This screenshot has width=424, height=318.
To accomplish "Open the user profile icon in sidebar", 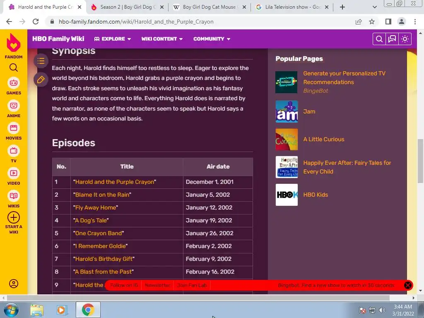I will pos(14,283).
